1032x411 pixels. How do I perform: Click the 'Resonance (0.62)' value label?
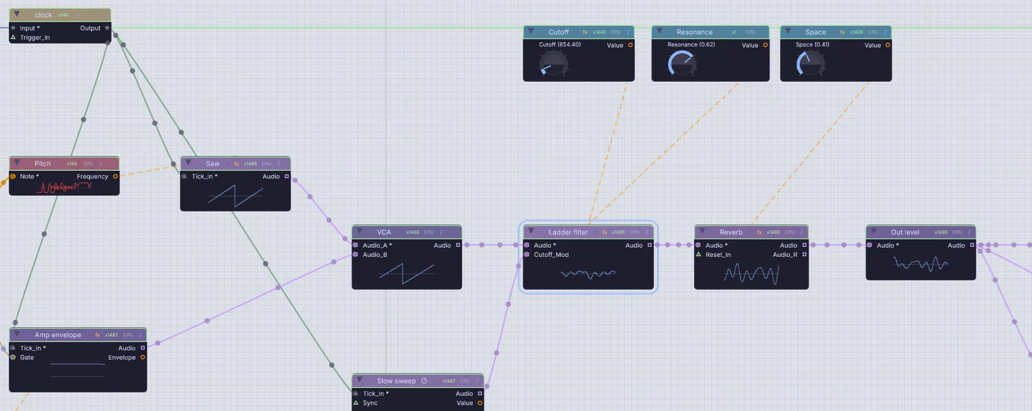691,45
